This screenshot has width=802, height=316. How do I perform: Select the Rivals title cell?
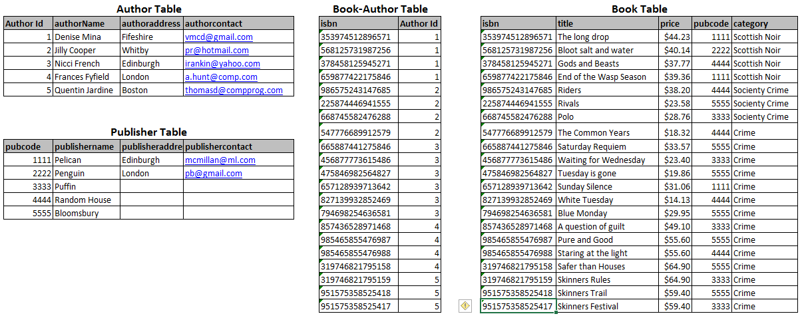click(x=607, y=104)
